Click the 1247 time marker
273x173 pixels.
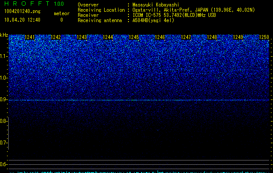pyautogui.click(x=186, y=37)
